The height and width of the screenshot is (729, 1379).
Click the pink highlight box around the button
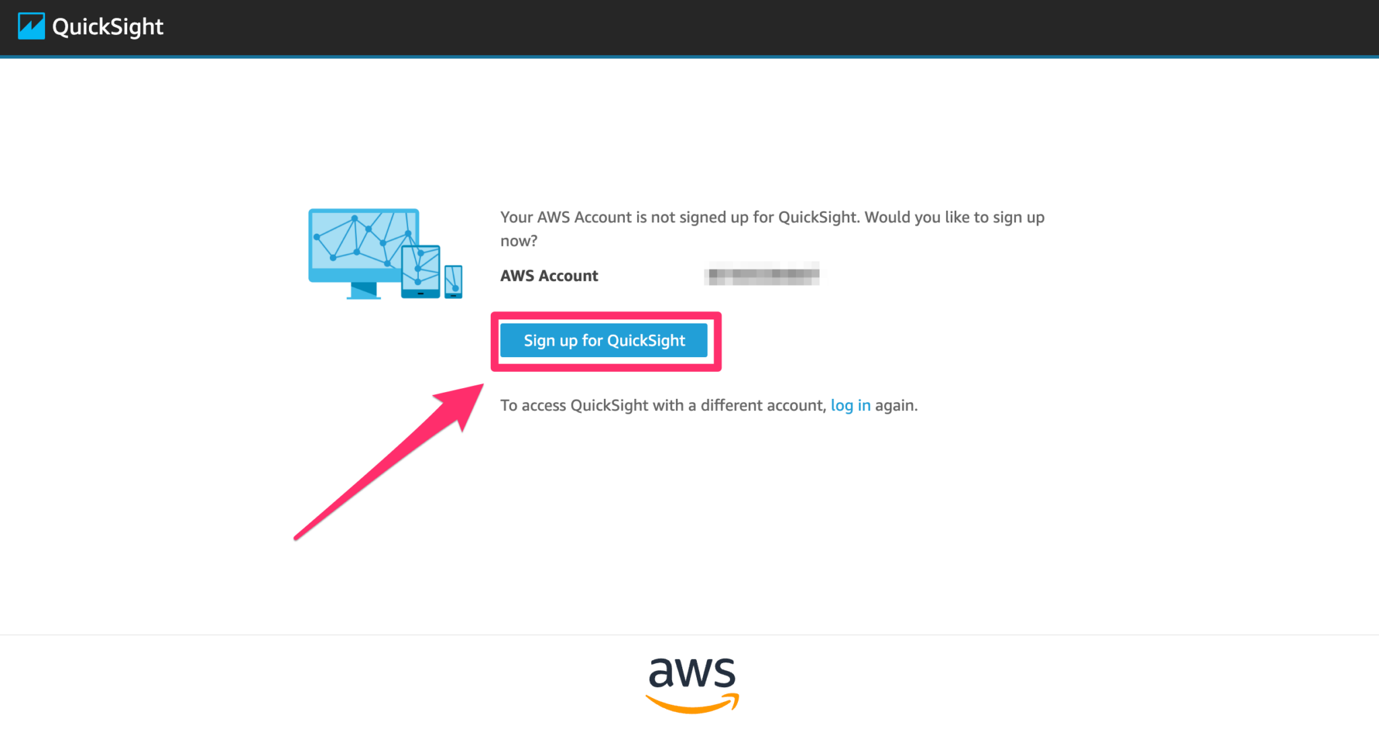click(605, 315)
